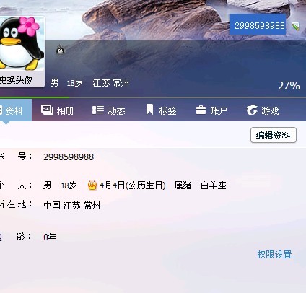Click the green profile completion progress bar
The image size is (306, 293).
click(35, 97)
